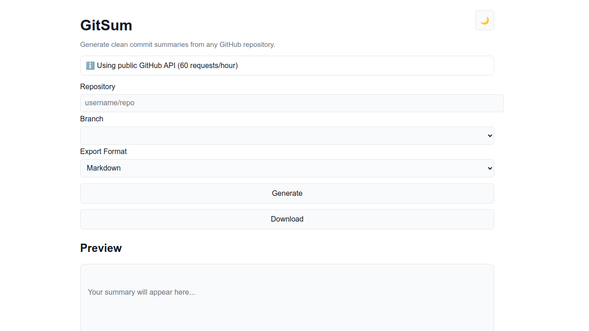Open the Export Format dropdown showing Markdown
Viewport: 589px width, 331px height.
click(287, 168)
